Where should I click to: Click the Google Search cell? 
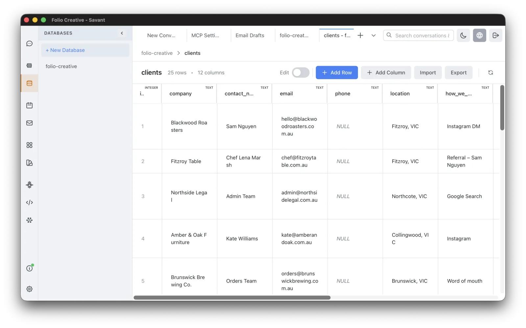(x=466, y=197)
